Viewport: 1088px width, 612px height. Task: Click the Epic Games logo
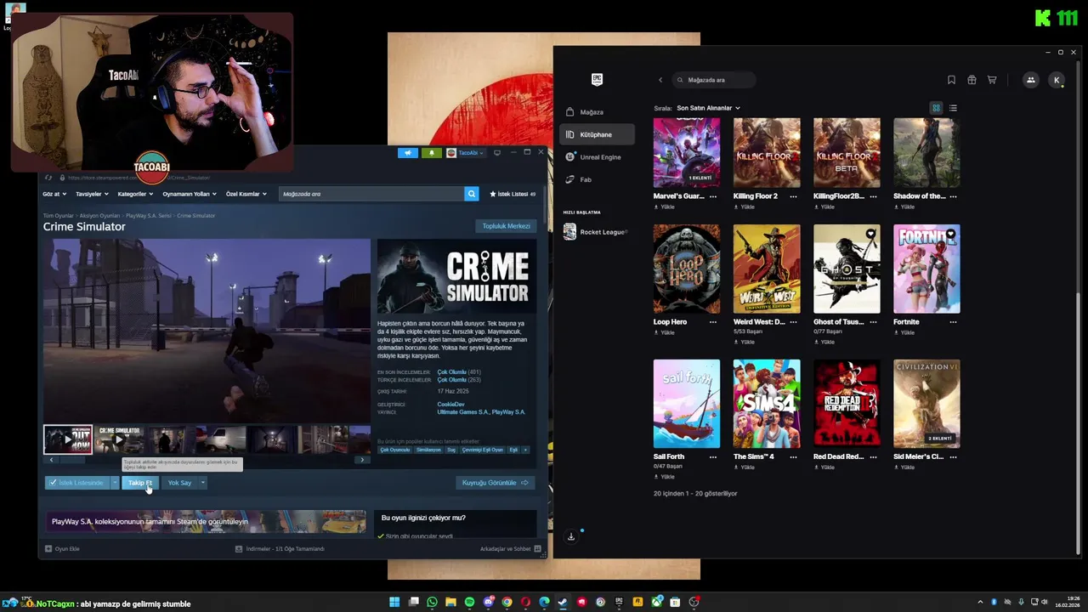[x=597, y=80]
